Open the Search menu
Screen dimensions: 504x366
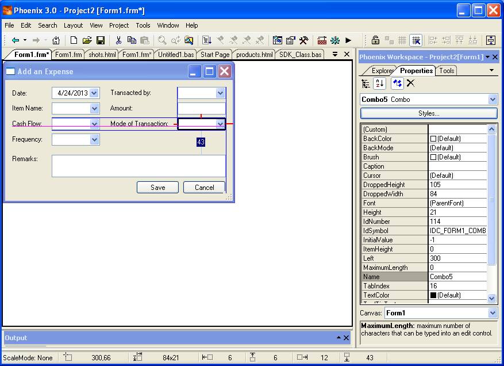tap(48, 25)
